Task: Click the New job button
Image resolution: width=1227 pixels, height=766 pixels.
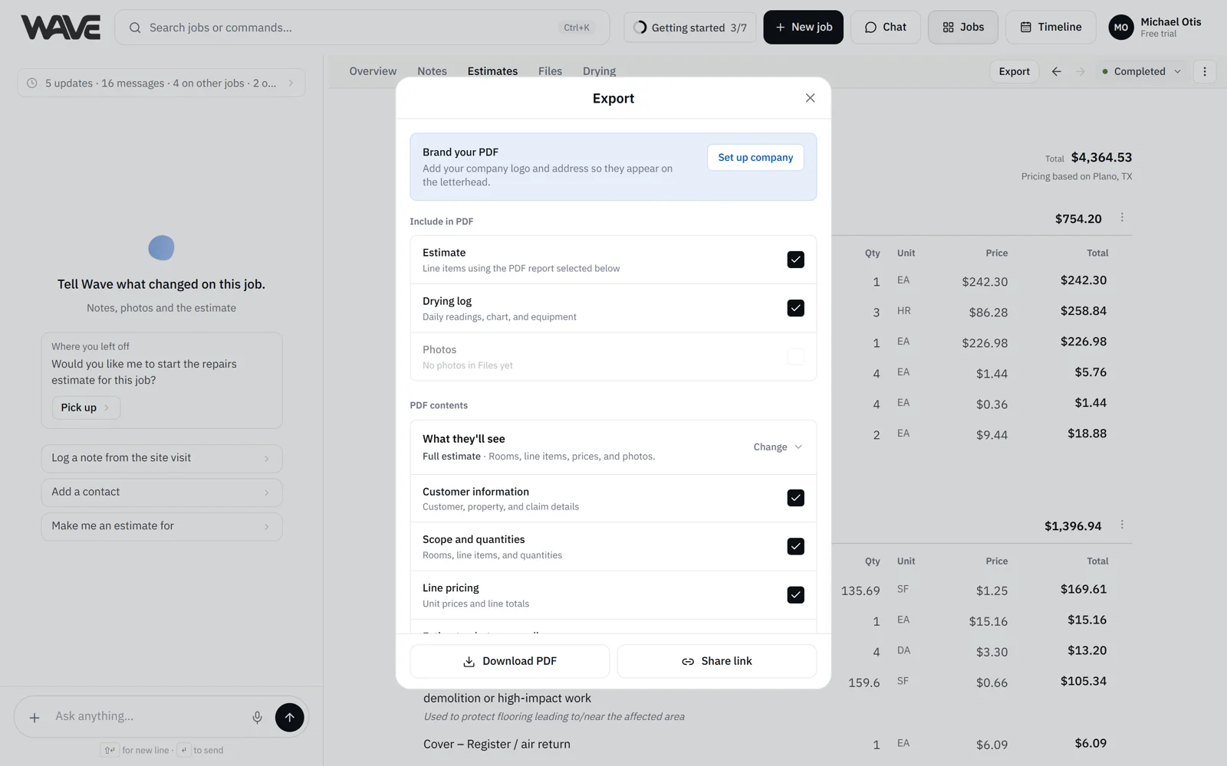Action: click(x=803, y=28)
